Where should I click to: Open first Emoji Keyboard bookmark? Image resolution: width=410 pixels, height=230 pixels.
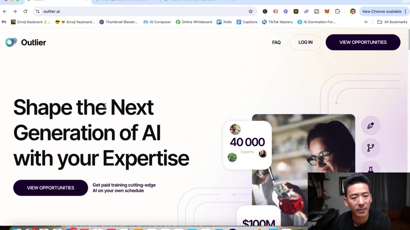(31, 22)
